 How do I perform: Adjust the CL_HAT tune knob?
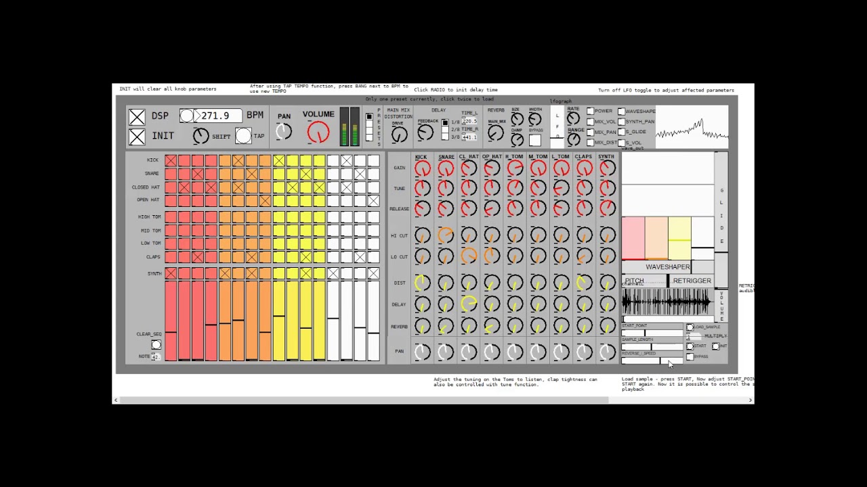469,188
